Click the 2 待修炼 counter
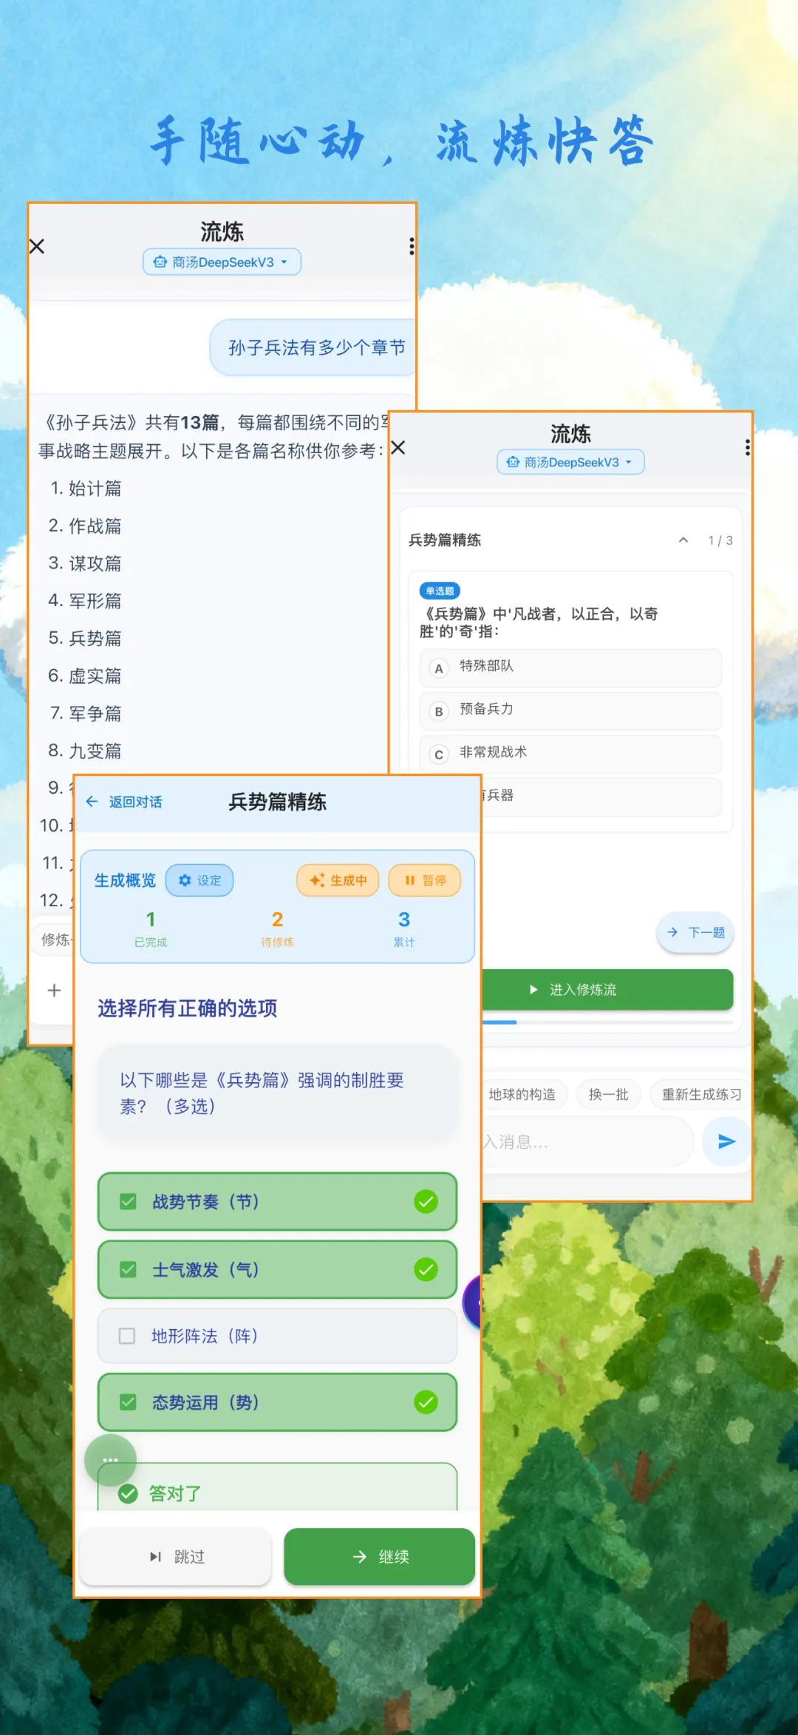Viewport: 798px width, 1735px height. tap(277, 928)
